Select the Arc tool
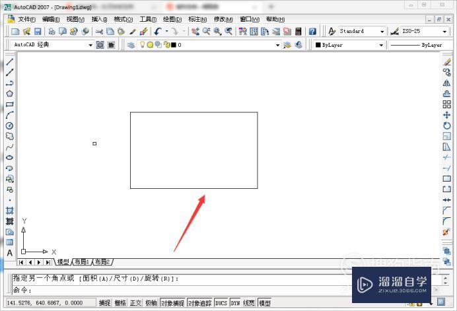 pos(10,115)
